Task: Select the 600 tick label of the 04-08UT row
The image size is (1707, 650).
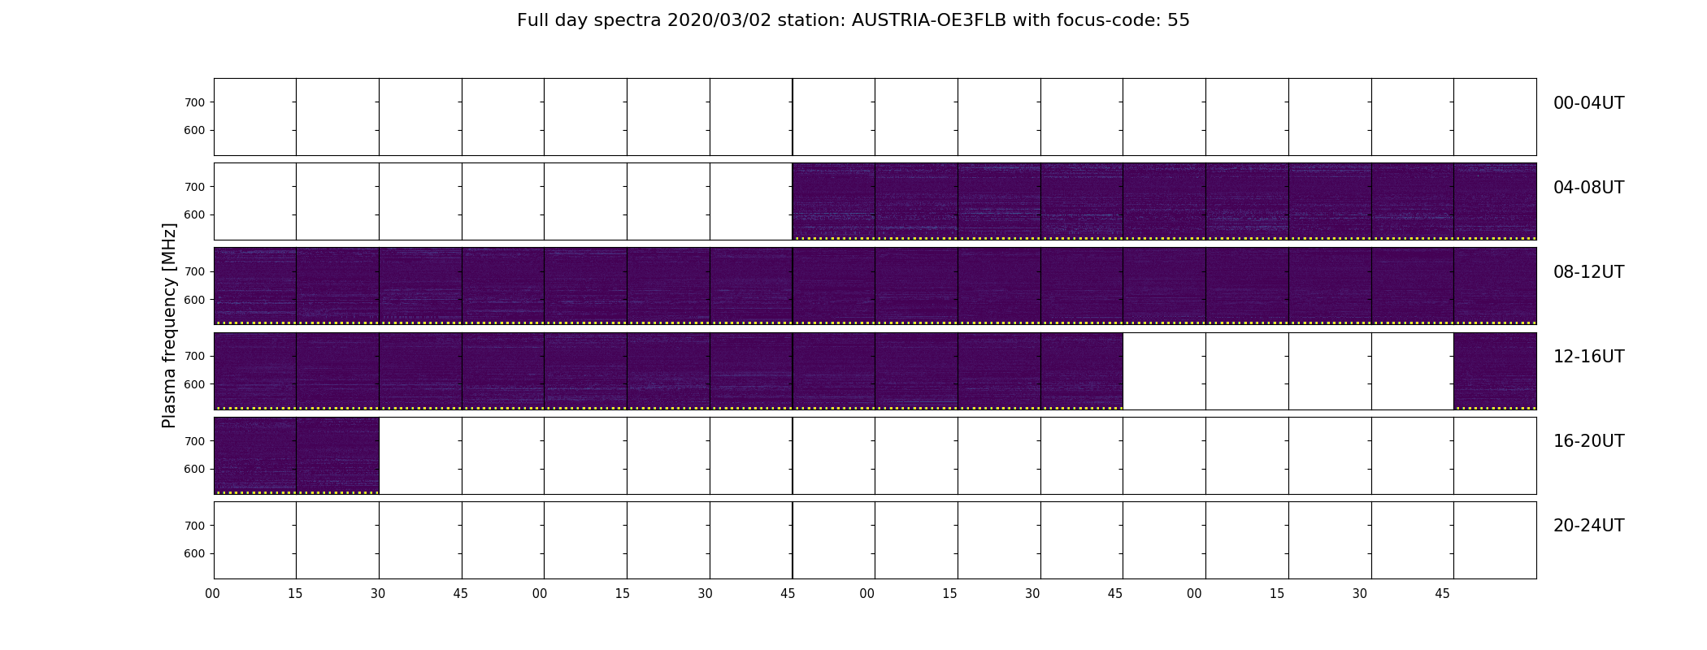Action: click(194, 214)
